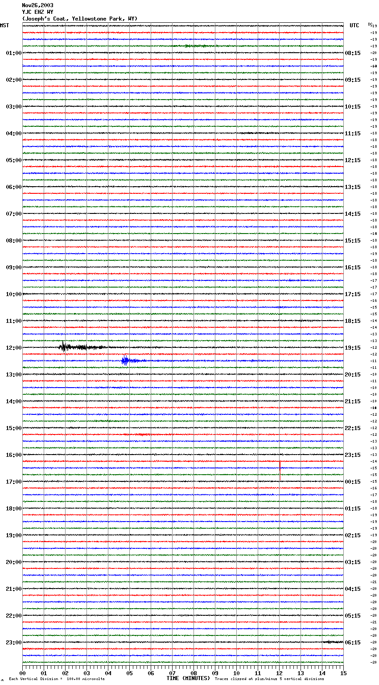Click the 03:00 MST time label
Image resolution: width=379 pixels, height=685 pixels.
click(14, 107)
